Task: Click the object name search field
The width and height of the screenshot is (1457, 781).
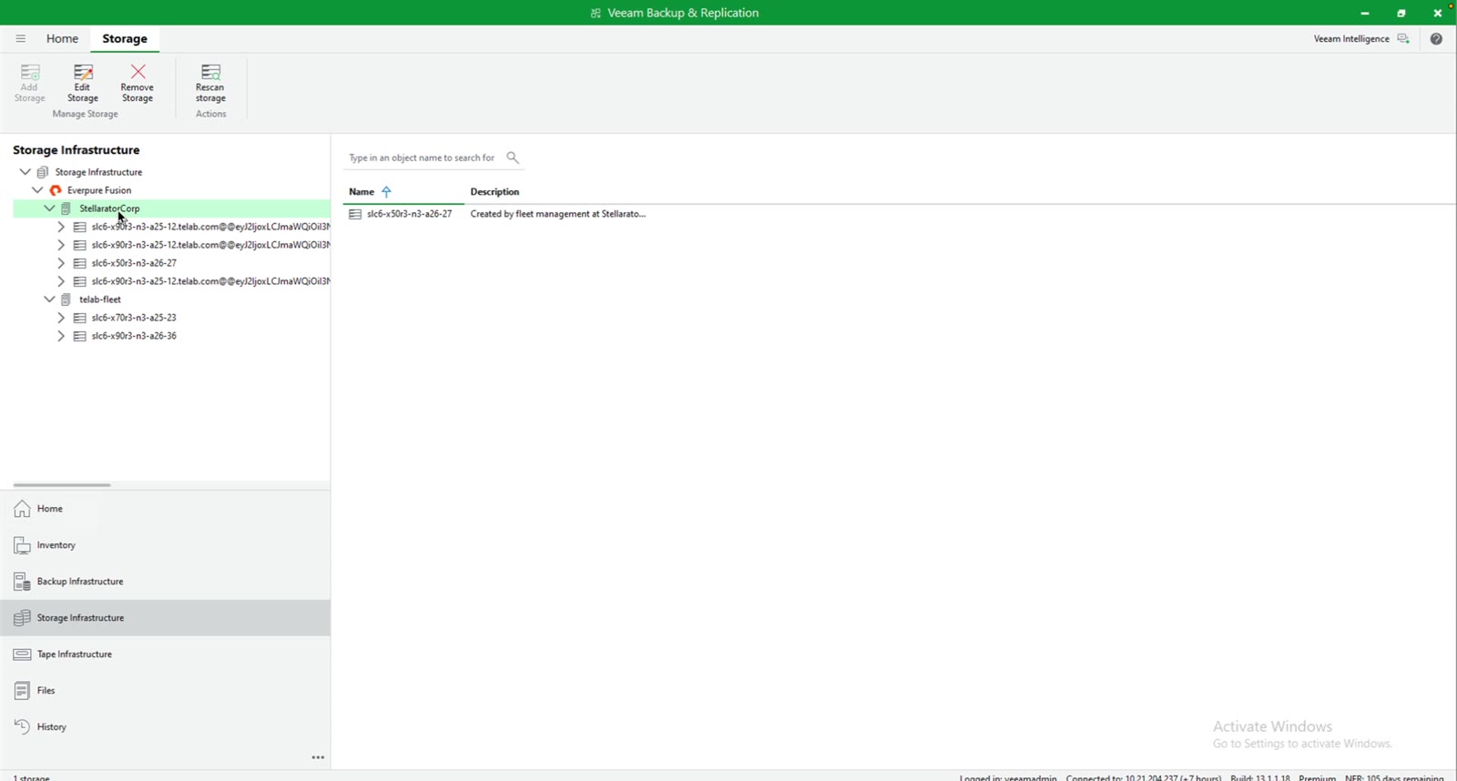Action: pos(424,157)
